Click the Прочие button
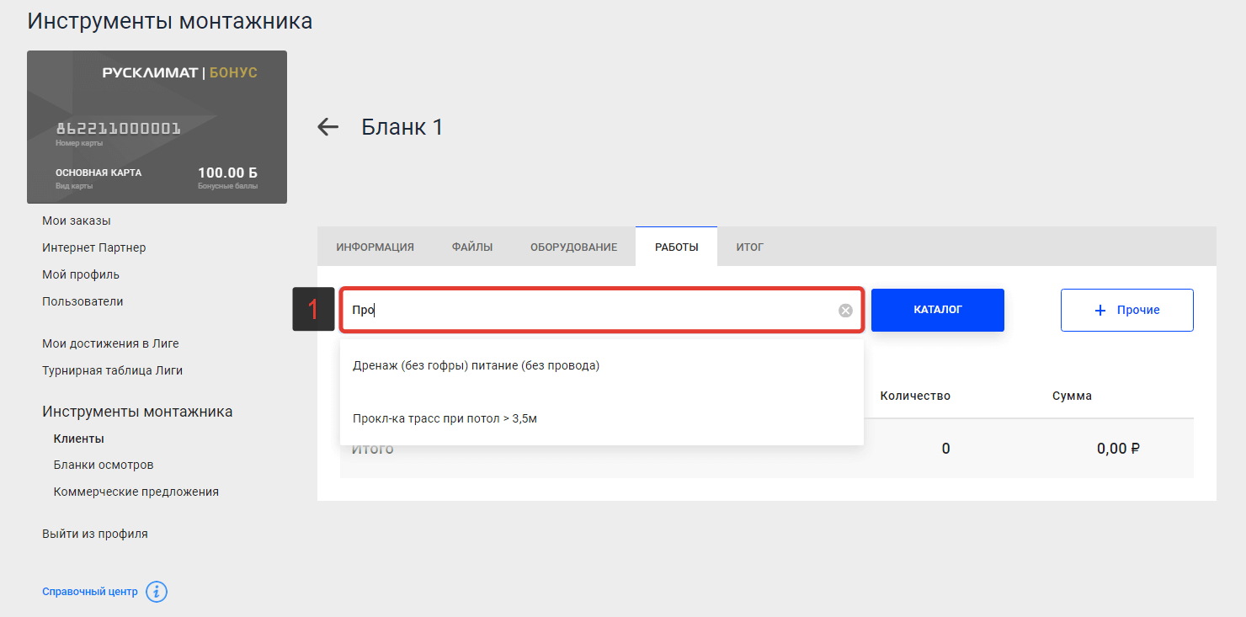The width and height of the screenshot is (1246, 617). click(1126, 310)
